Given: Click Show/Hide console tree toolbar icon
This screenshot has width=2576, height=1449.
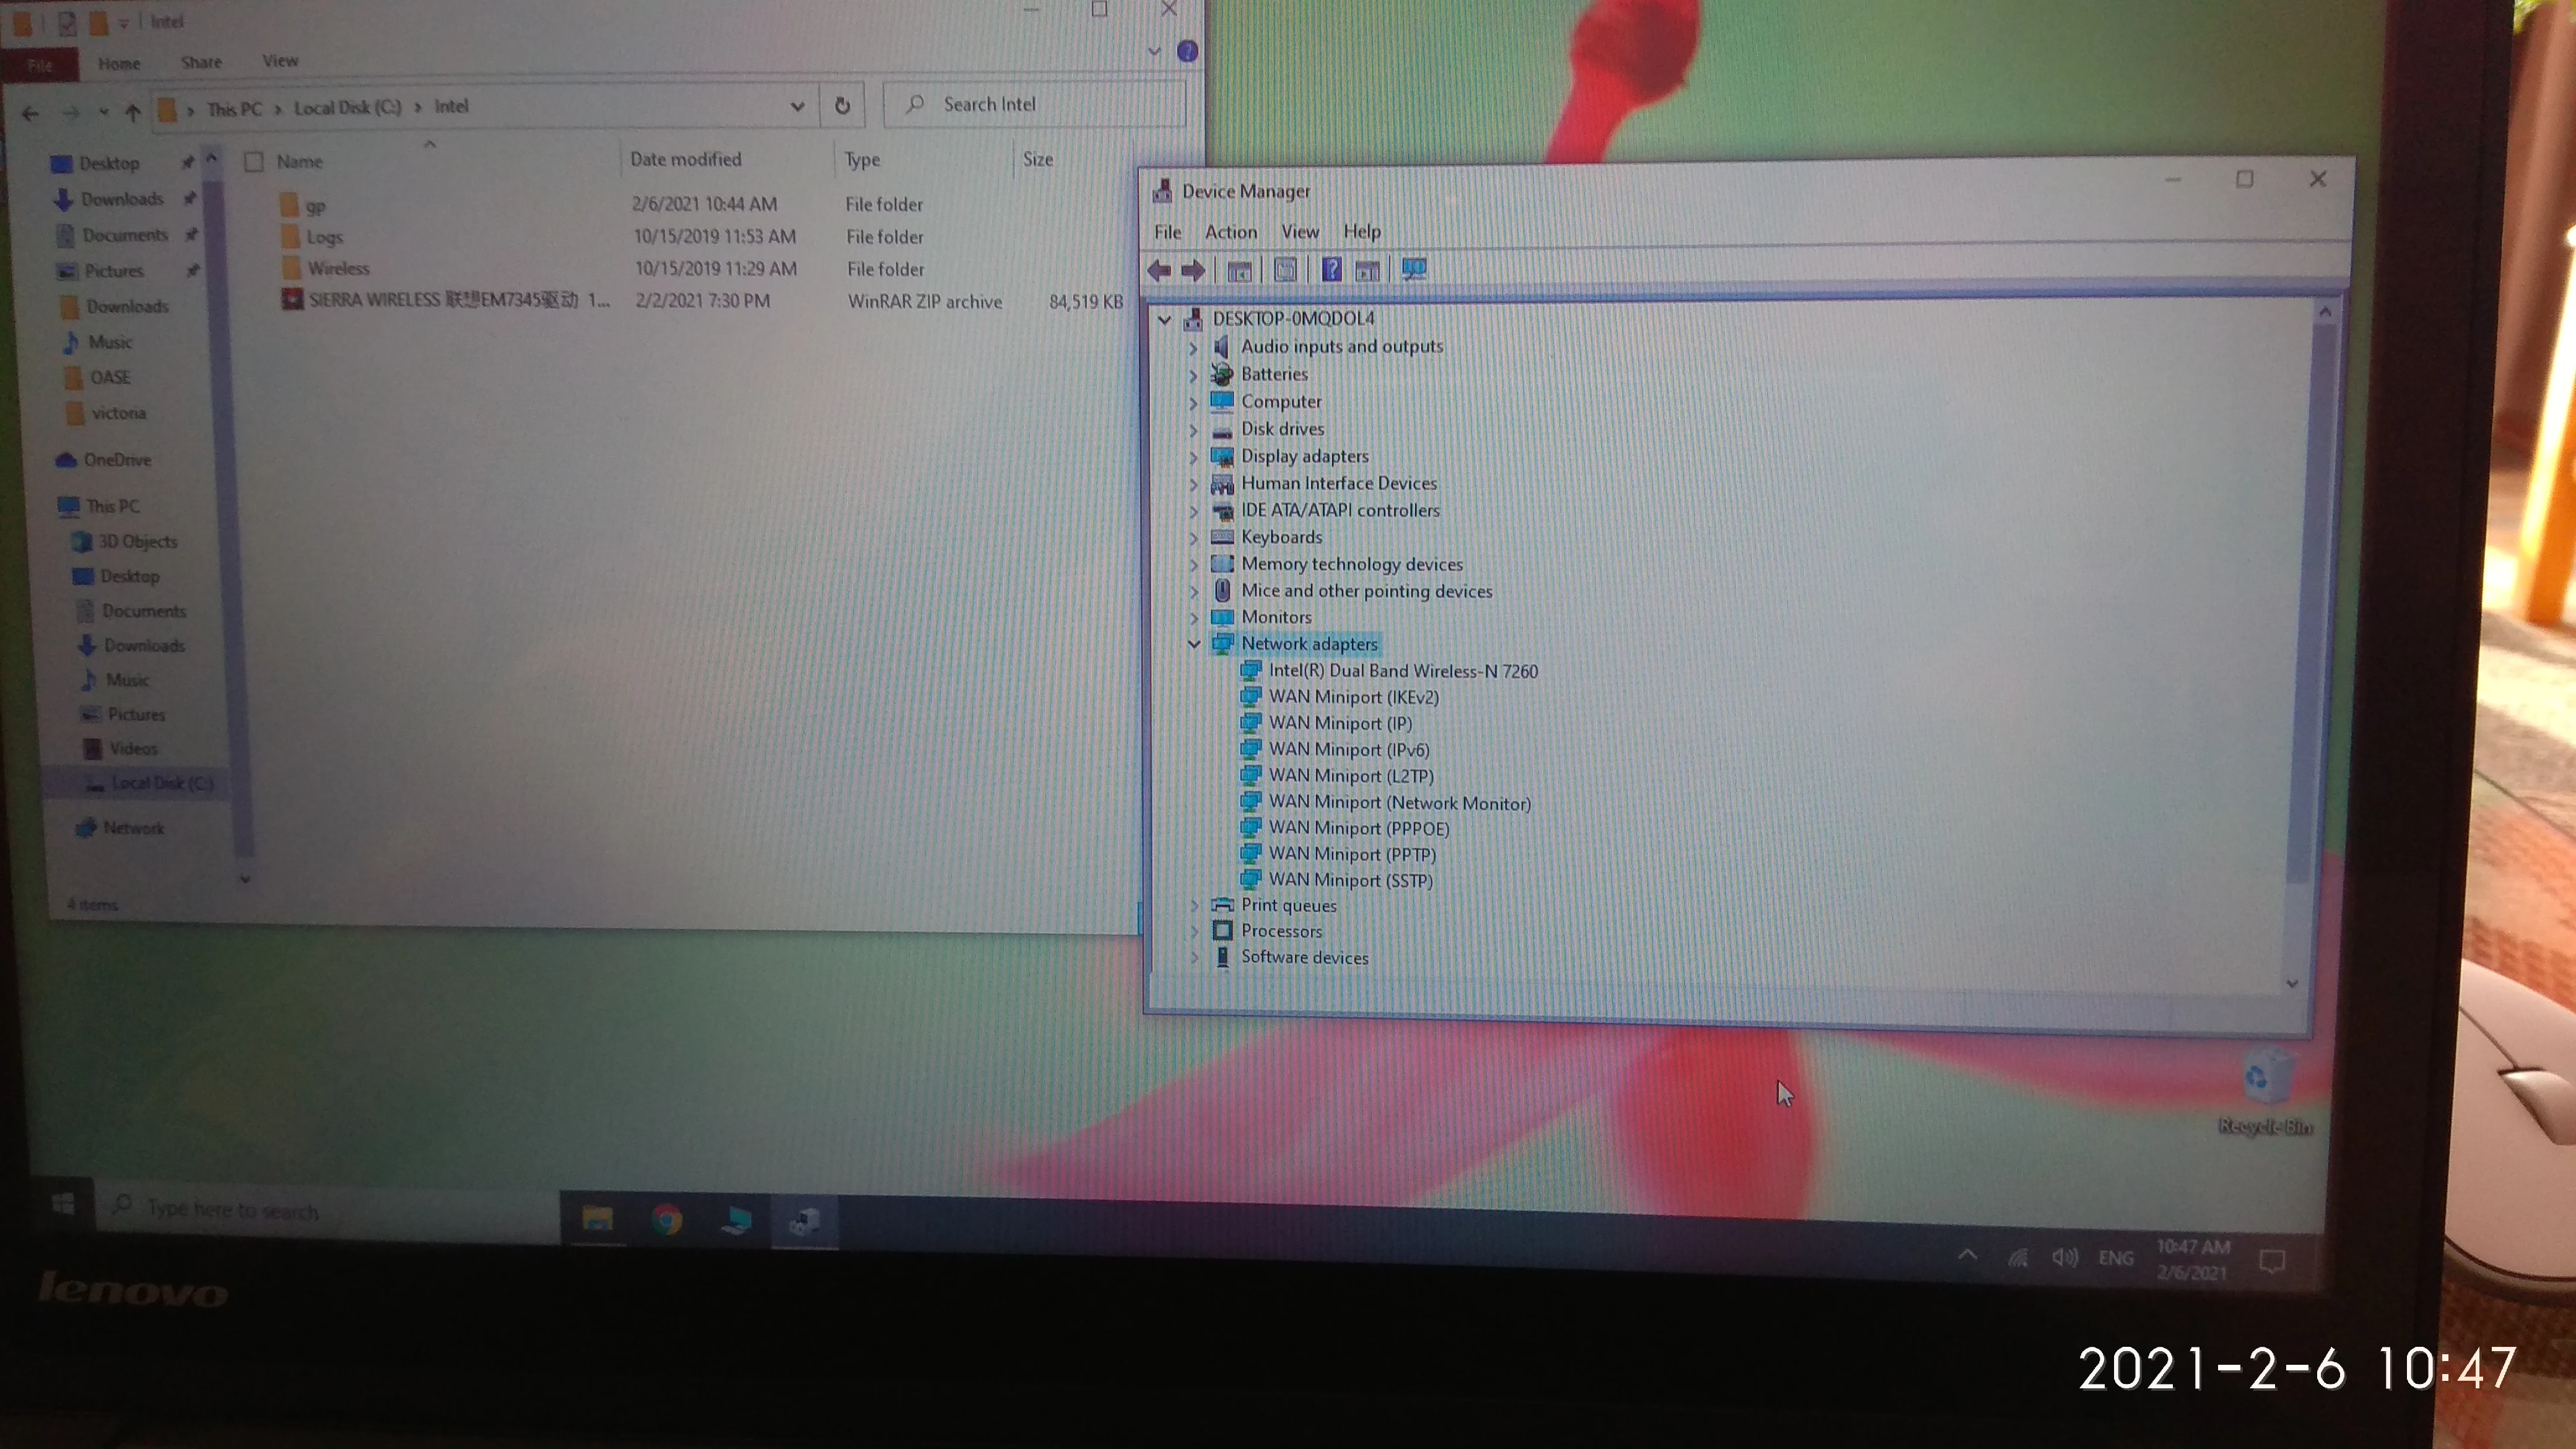Looking at the screenshot, I should click(1239, 271).
